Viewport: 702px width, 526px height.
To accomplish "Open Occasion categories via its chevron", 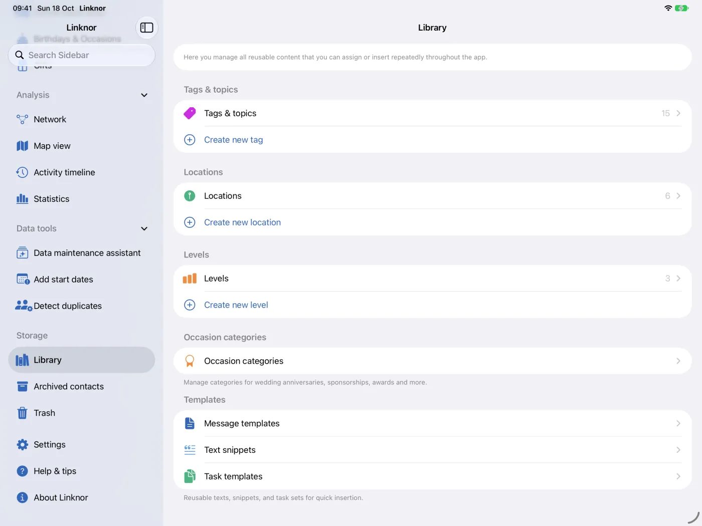I will pos(678,361).
